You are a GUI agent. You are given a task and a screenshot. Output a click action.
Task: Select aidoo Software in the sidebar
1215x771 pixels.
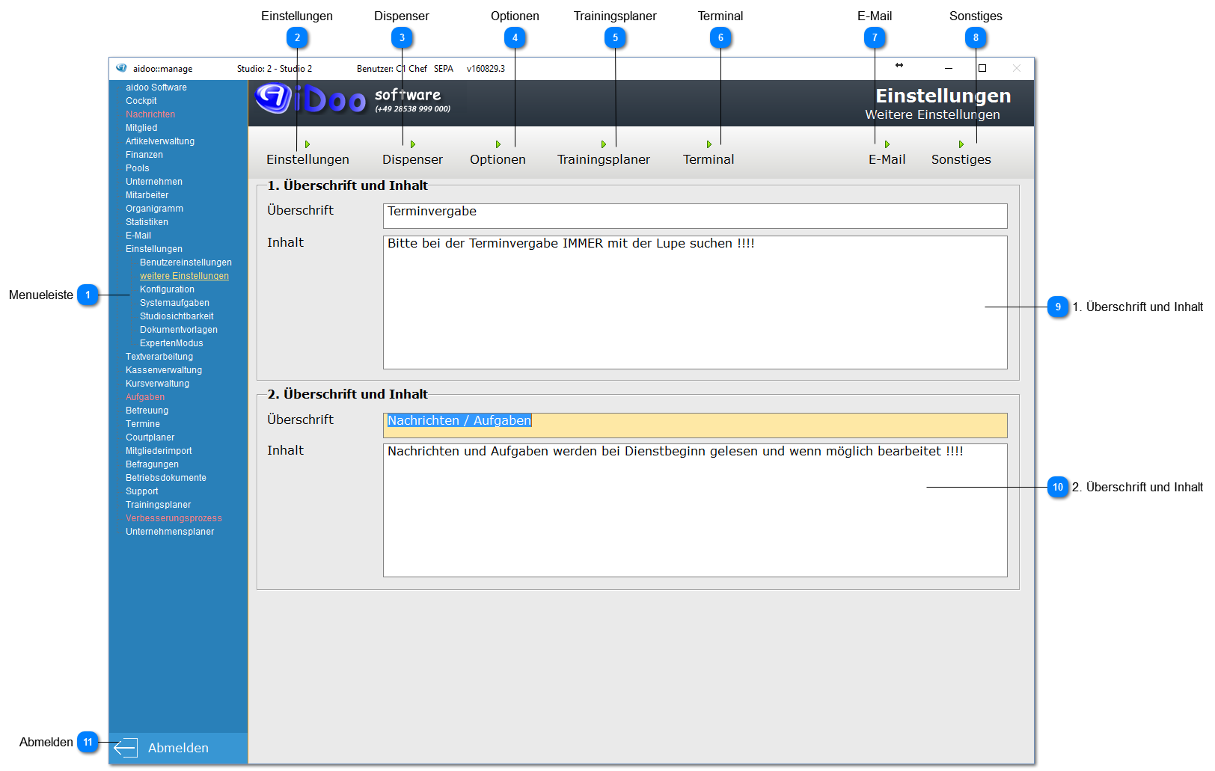156,87
